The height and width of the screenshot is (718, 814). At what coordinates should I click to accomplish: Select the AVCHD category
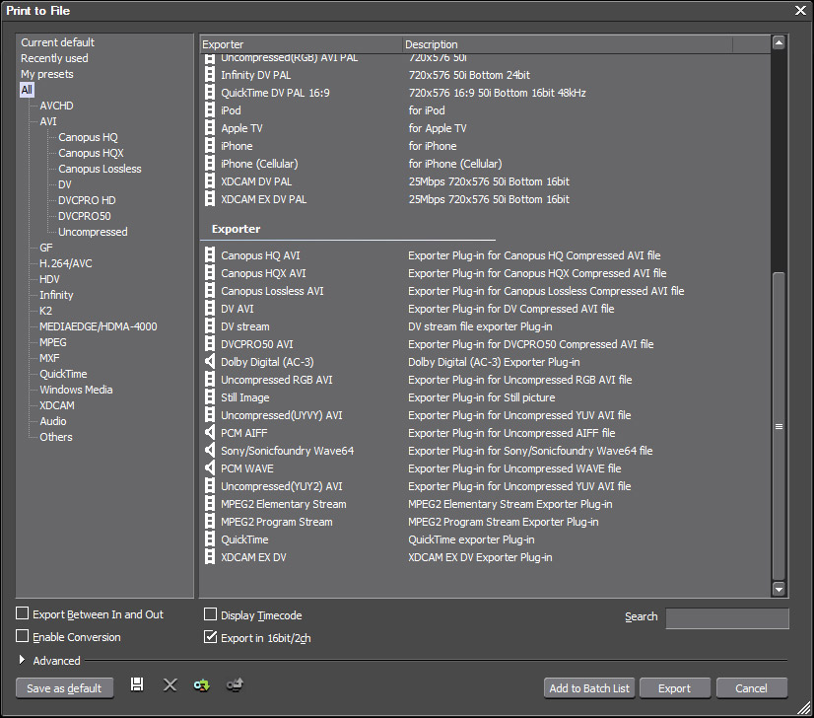(x=56, y=106)
